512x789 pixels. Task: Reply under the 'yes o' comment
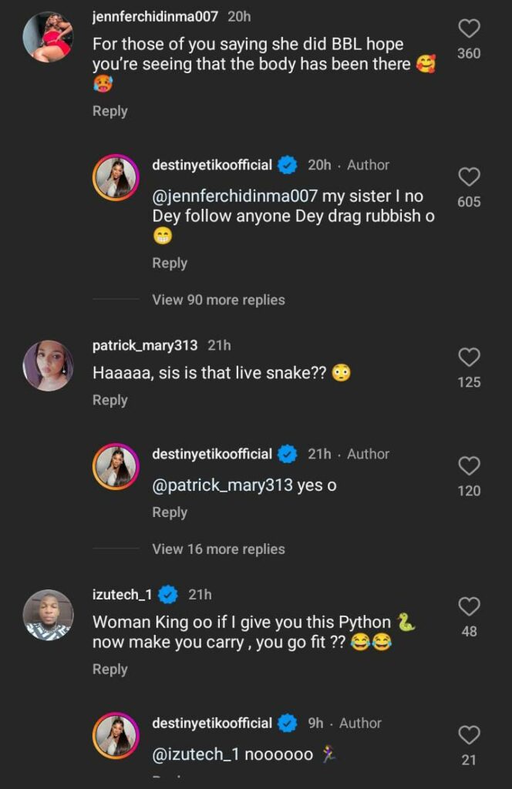pos(170,512)
